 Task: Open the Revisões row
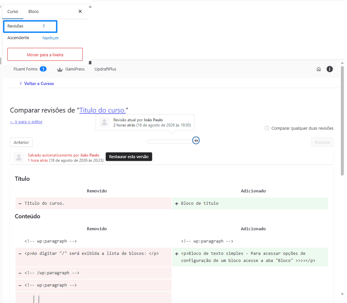30,26
